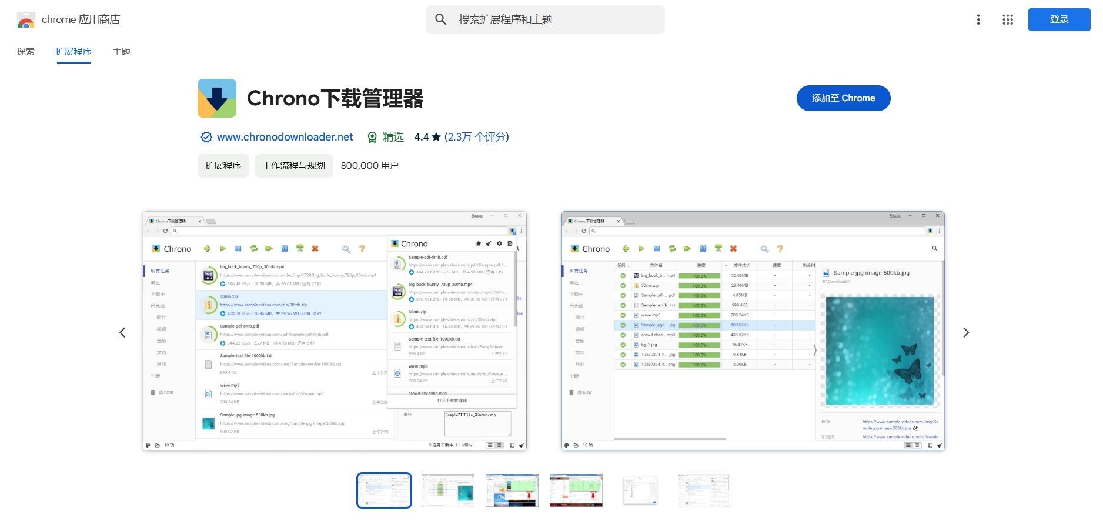
Task: Click the 扩展程序 category chip
Action: pos(223,166)
